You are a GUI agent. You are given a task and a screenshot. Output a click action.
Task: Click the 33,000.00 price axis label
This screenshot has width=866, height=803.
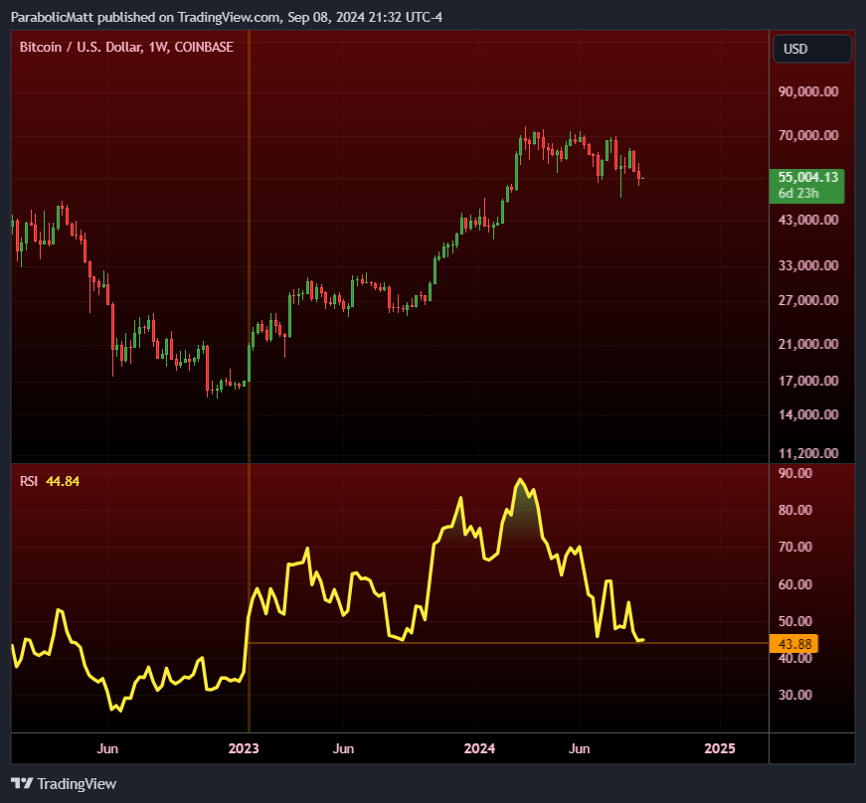(808, 265)
